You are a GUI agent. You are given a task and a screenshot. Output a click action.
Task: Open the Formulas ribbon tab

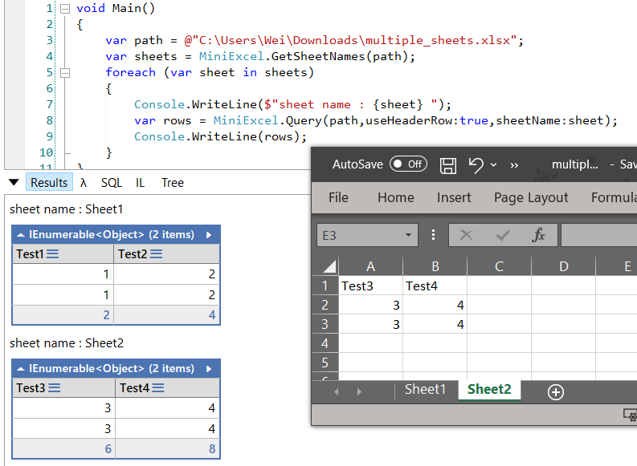614,197
